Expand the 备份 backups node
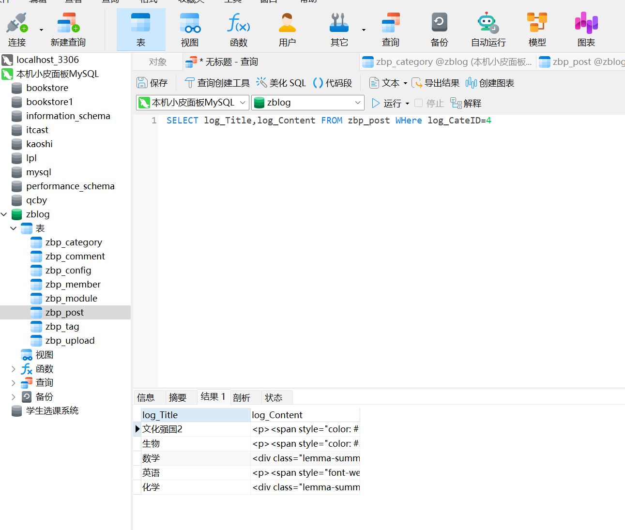The width and height of the screenshot is (625, 530). coord(14,397)
